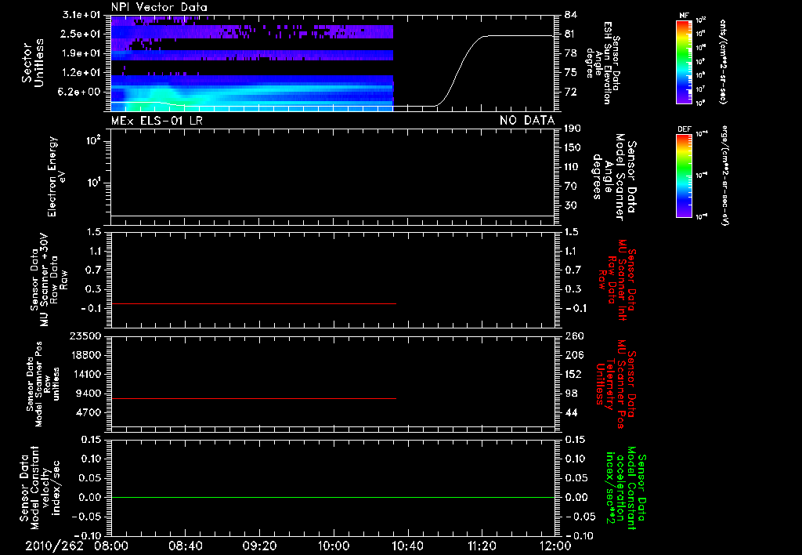The width and height of the screenshot is (802, 555).
Task: Click the 190 scanner angle tick label
Action: 573,129
